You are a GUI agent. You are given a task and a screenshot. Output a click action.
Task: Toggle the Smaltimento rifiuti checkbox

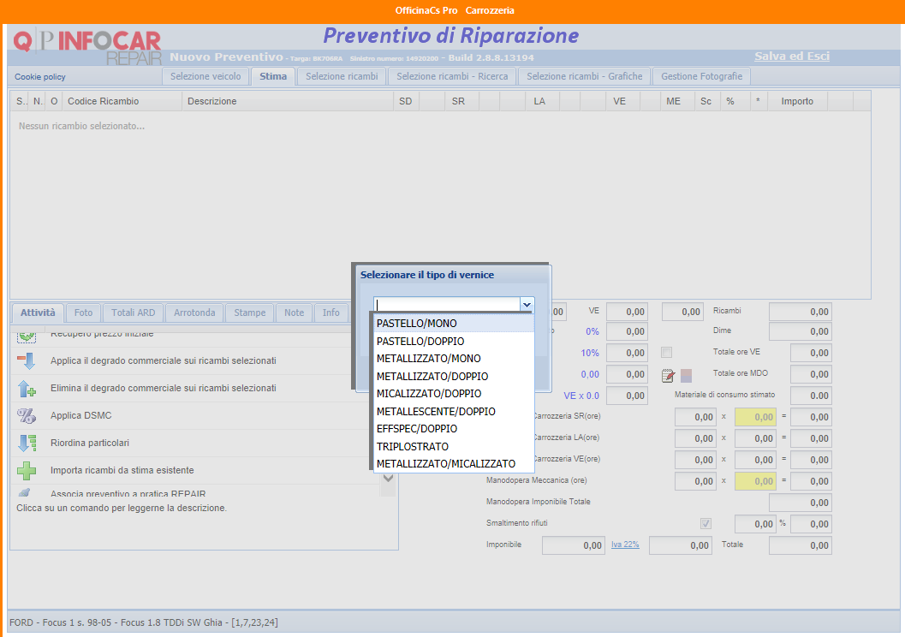pos(706,523)
